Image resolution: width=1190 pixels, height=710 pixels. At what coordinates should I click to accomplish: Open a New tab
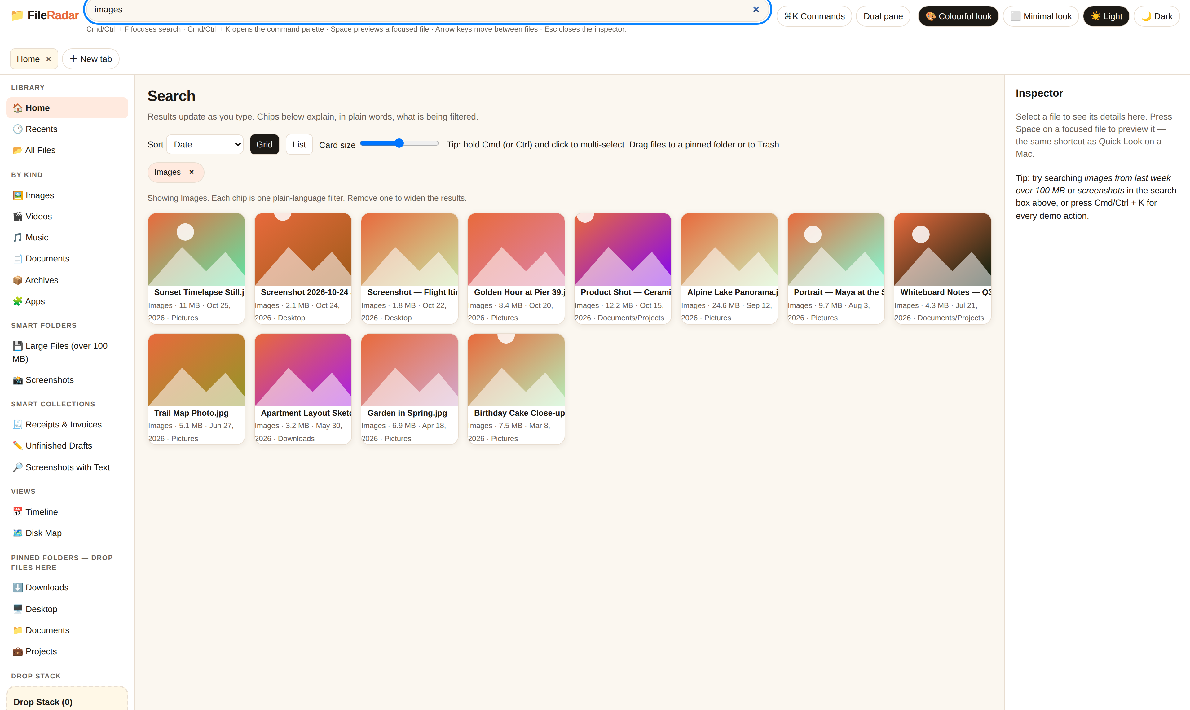[x=91, y=59]
